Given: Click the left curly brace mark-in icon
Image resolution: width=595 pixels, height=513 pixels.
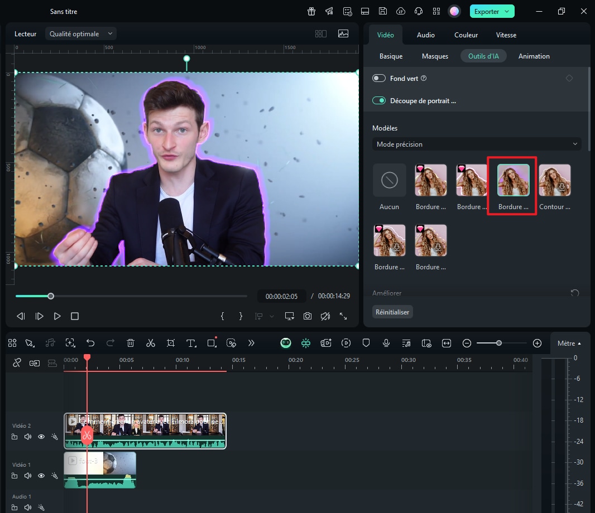Looking at the screenshot, I should coord(222,316).
